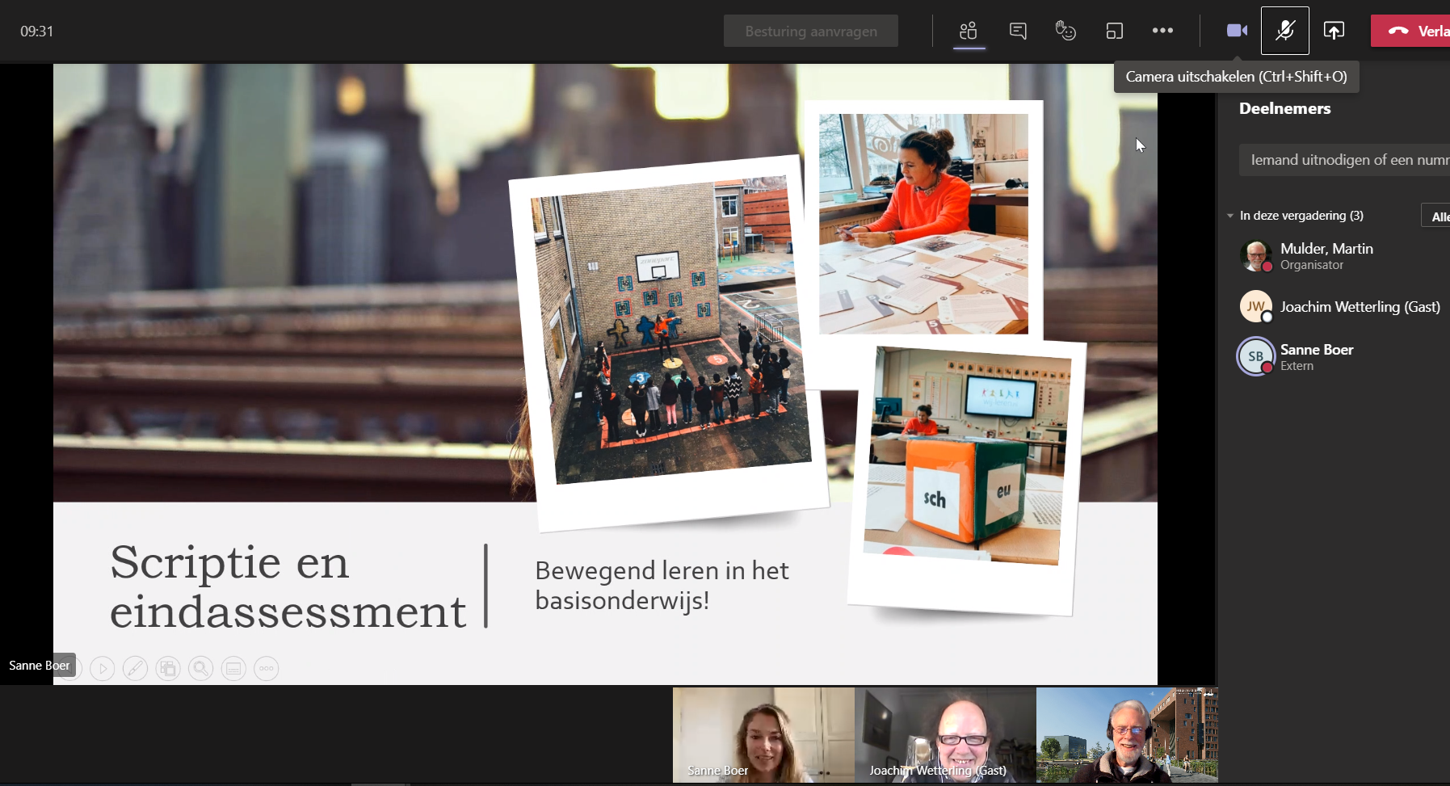Select participant Joachim Wetterling (Gast)
The height and width of the screenshot is (786, 1450).
(1342, 307)
